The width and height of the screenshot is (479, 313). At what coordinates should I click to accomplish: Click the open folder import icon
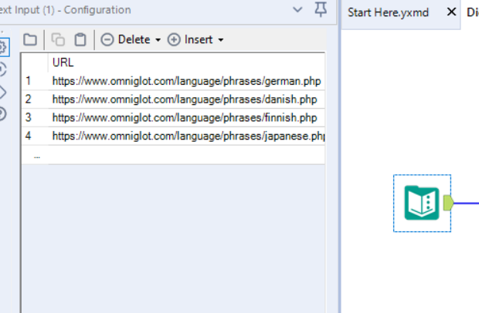pos(30,39)
